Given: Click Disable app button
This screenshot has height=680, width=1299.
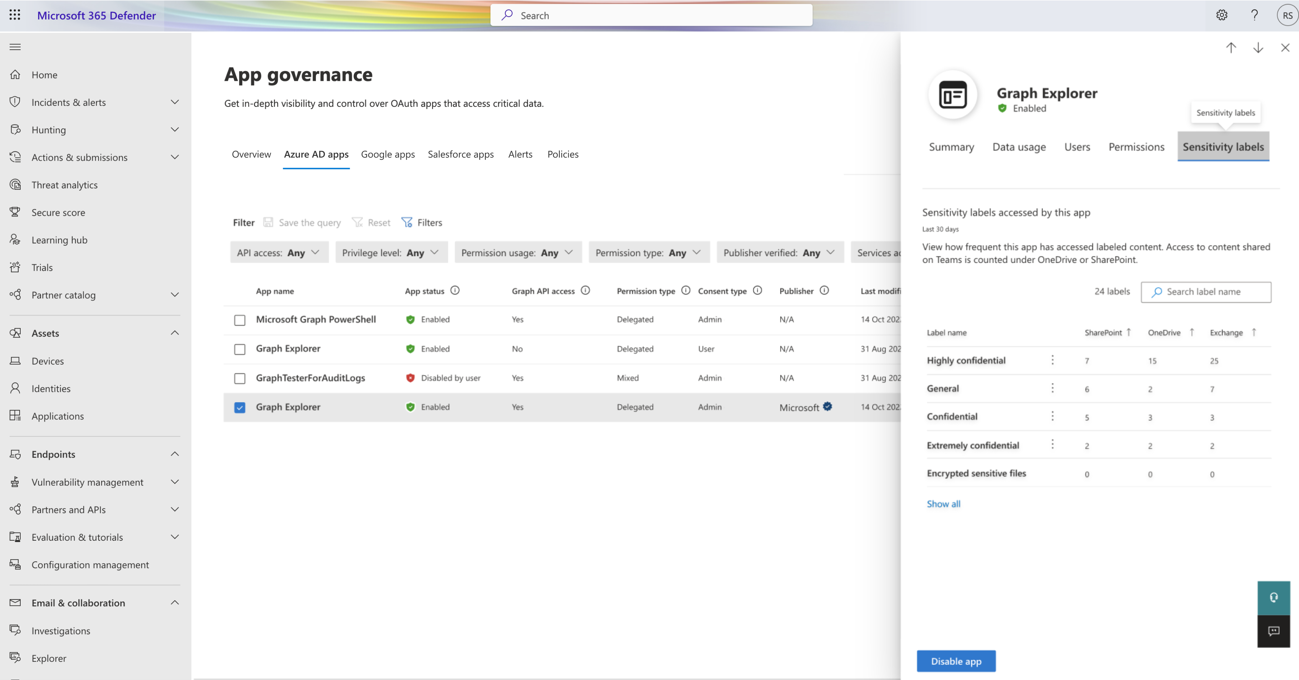Looking at the screenshot, I should 956,660.
